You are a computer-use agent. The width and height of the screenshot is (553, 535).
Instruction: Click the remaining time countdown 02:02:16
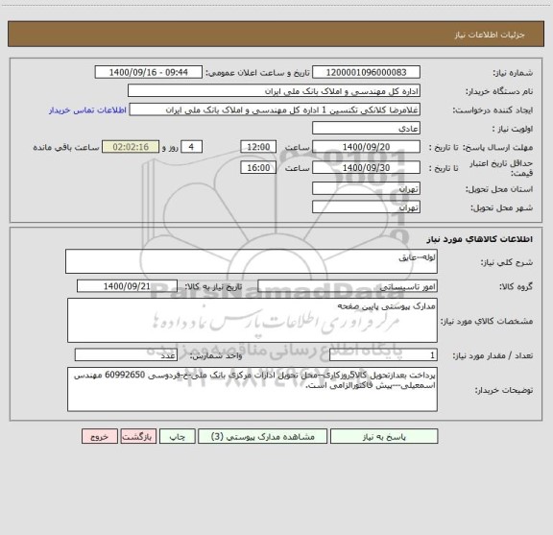(131, 147)
